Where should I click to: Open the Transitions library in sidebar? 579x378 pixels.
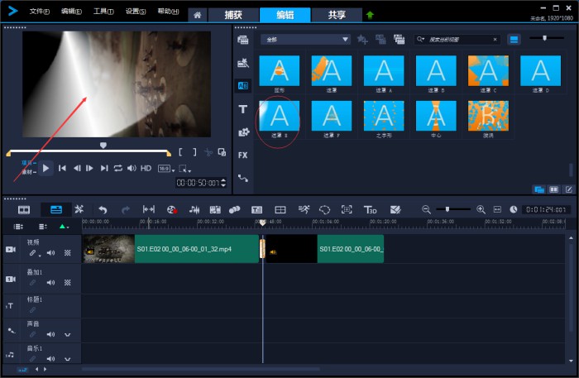(243, 85)
